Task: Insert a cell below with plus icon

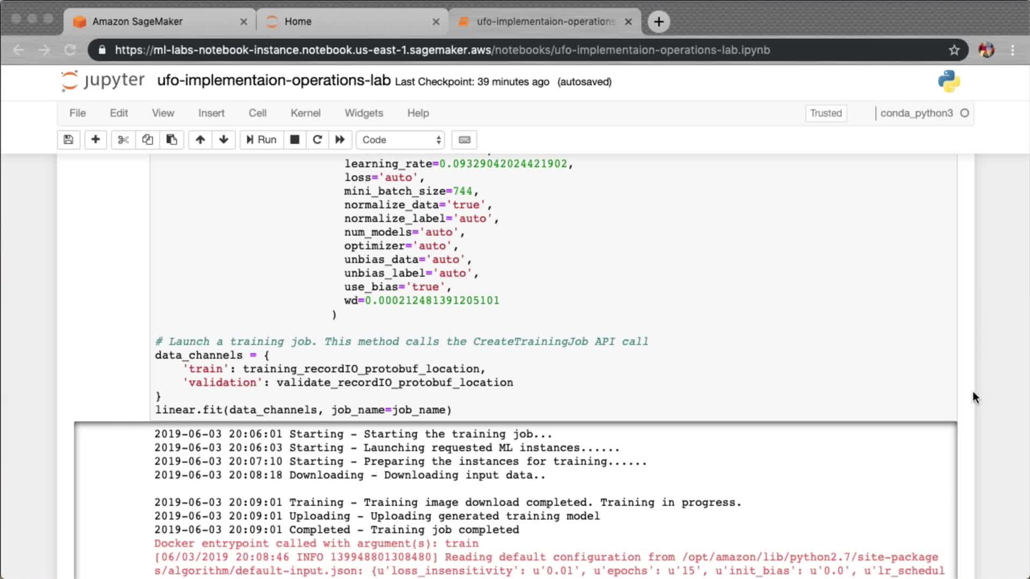Action: tap(95, 140)
